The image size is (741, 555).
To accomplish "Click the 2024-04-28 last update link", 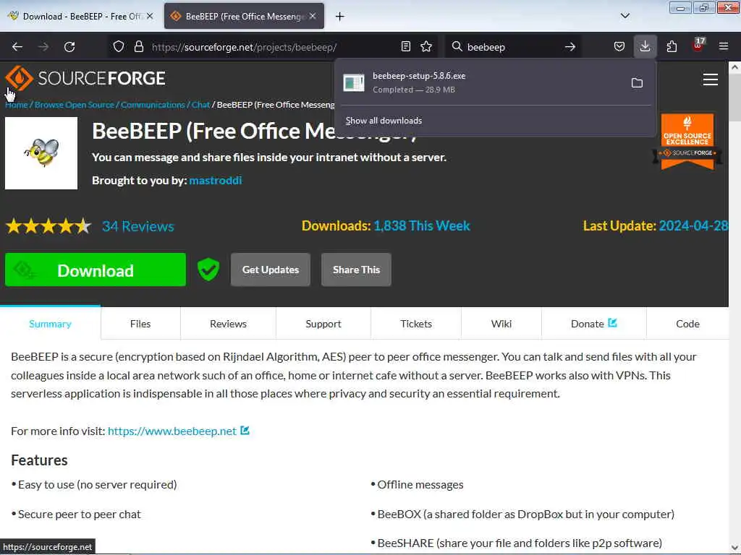I will coord(693,225).
